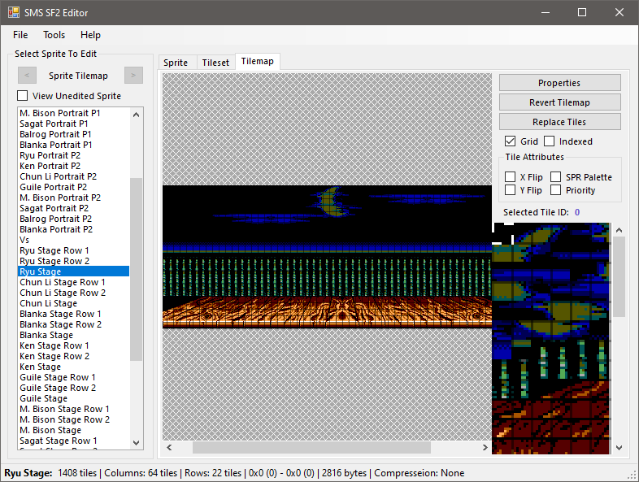Screen dimensions: 639x482
Task: Open the Help menu
Action: point(90,35)
